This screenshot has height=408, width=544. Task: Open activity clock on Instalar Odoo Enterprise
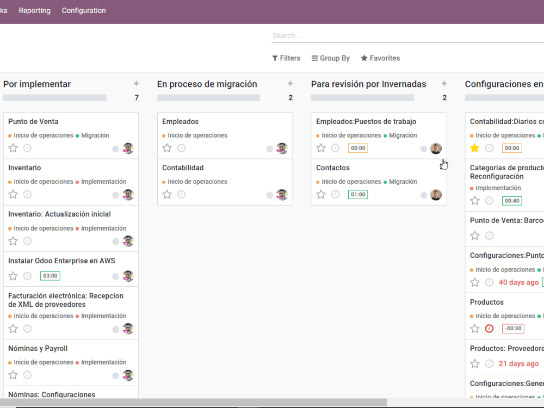[x=27, y=276]
